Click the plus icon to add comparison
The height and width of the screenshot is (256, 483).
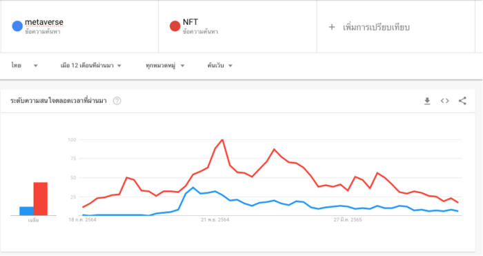(332, 27)
